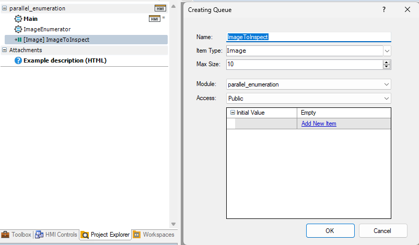The width and height of the screenshot is (419, 245).
Task: Click the HMI badge beside parallel_enumeration
Action: pos(160,8)
